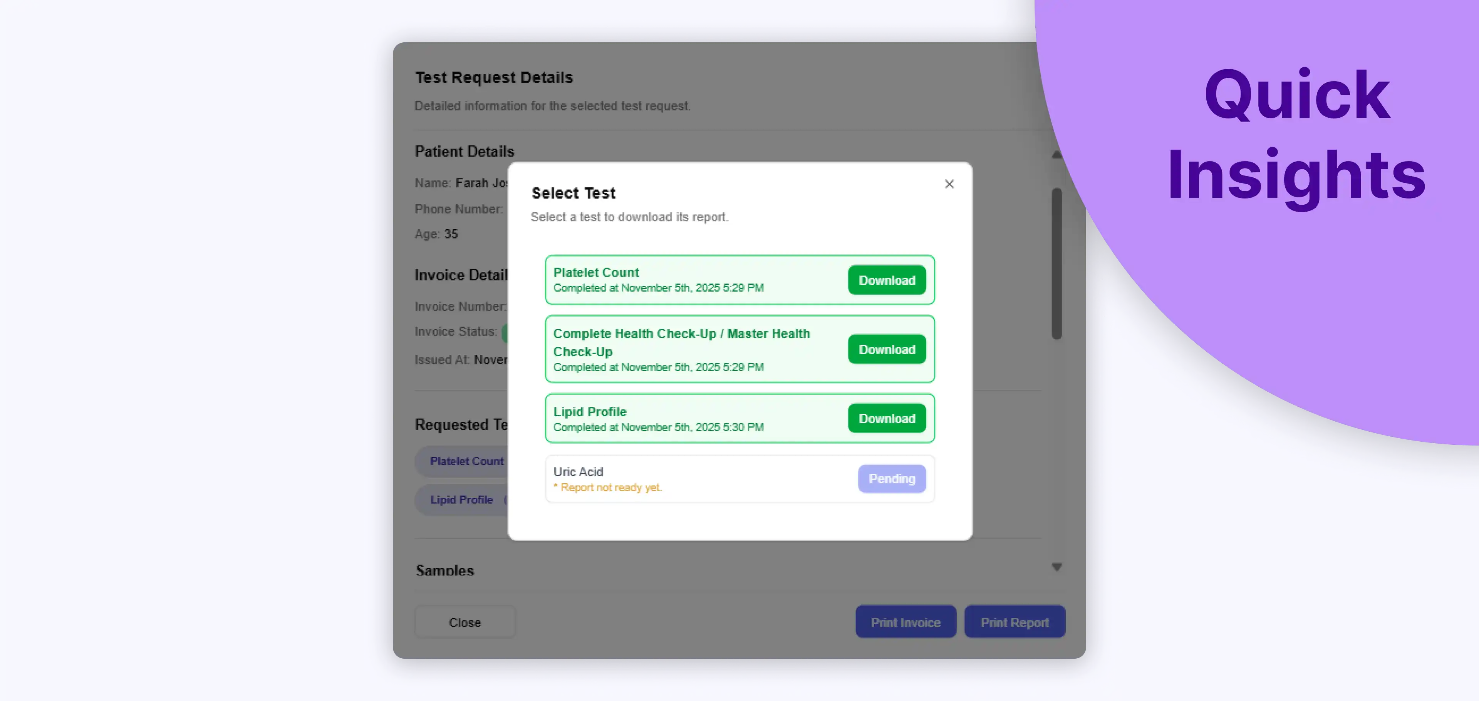This screenshot has width=1479, height=701.
Task: Select the Lipid Profile test title
Action: (590, 412)
